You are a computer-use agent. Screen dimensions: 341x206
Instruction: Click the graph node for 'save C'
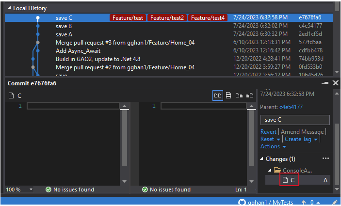(x=38, y=18)
